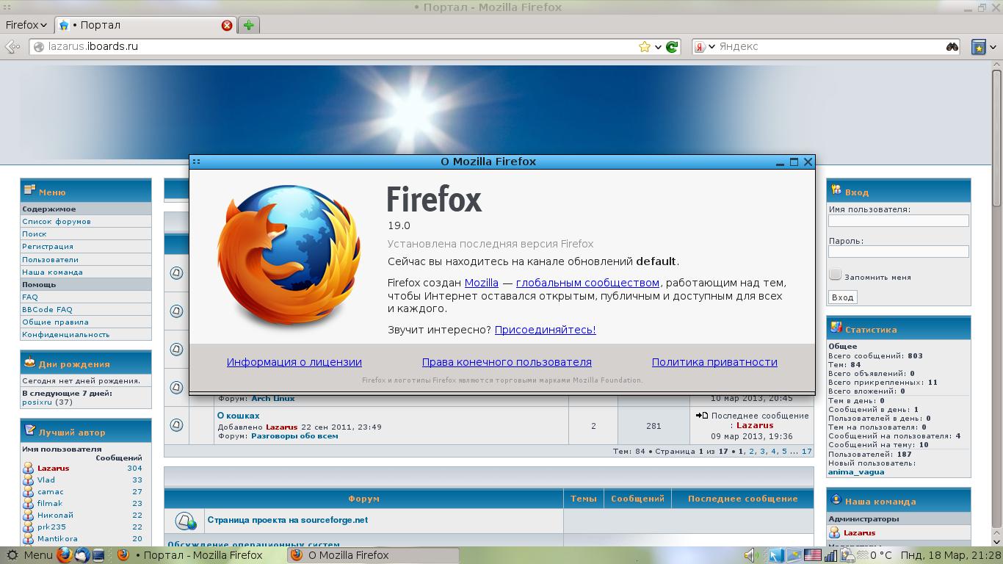Click the site identity globe icon
Image resolution: width=1003 pixels, height=564 pixels.
[x=40, y=46]
